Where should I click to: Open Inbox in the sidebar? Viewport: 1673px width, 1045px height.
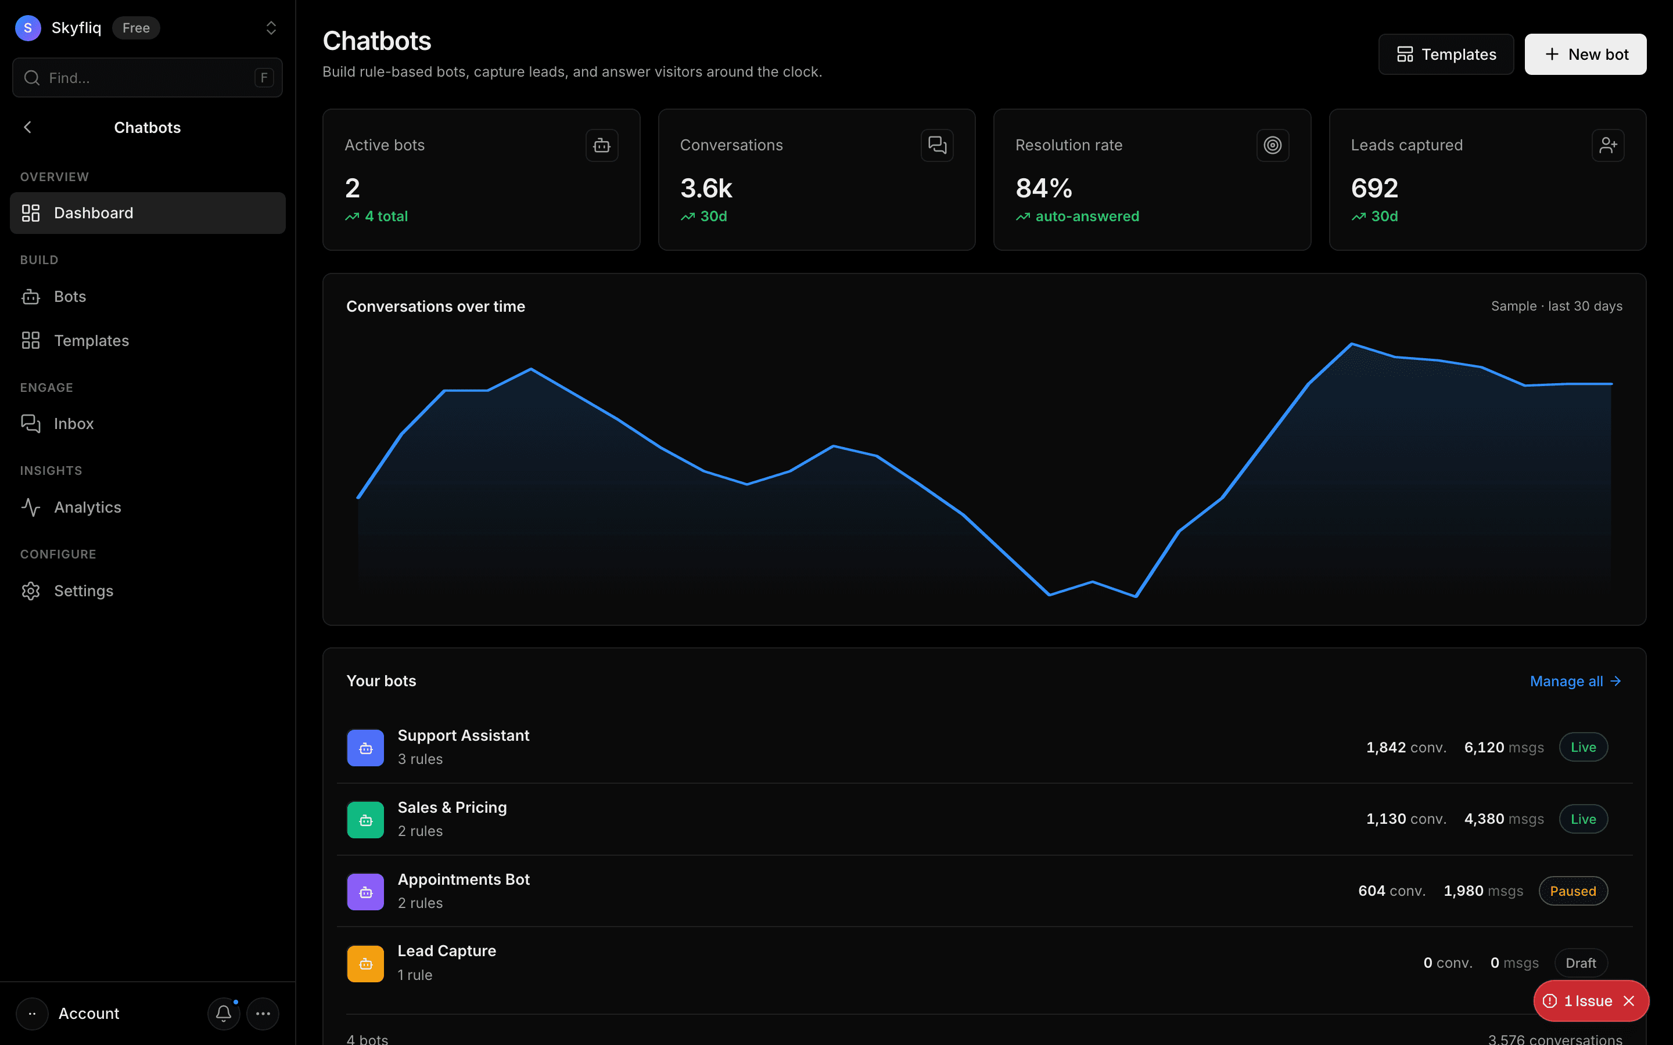[147, 424]
